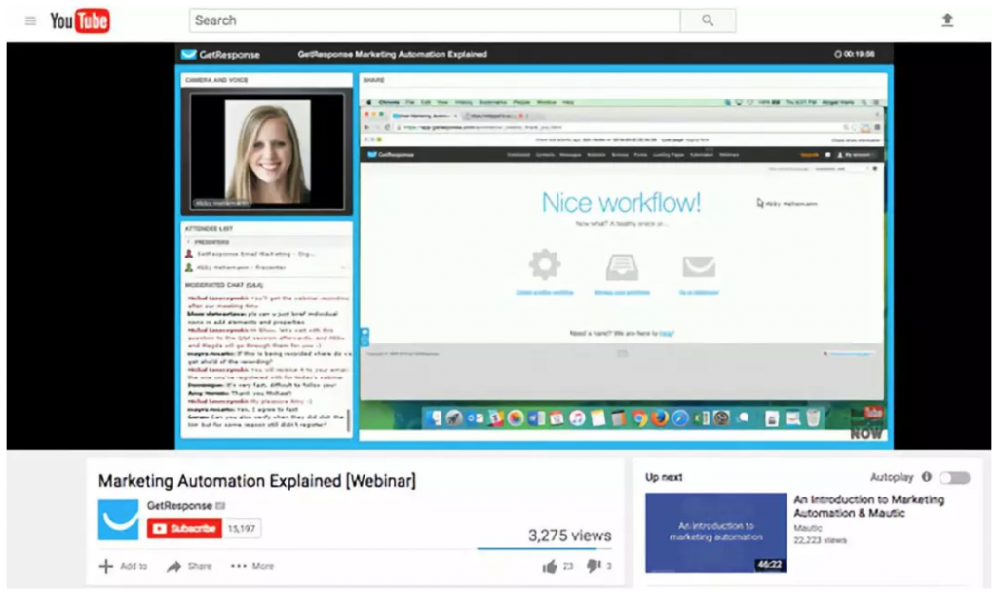Toggle the Autoplay switch
This screenshot has width=998, height=596.
[954, 478]
